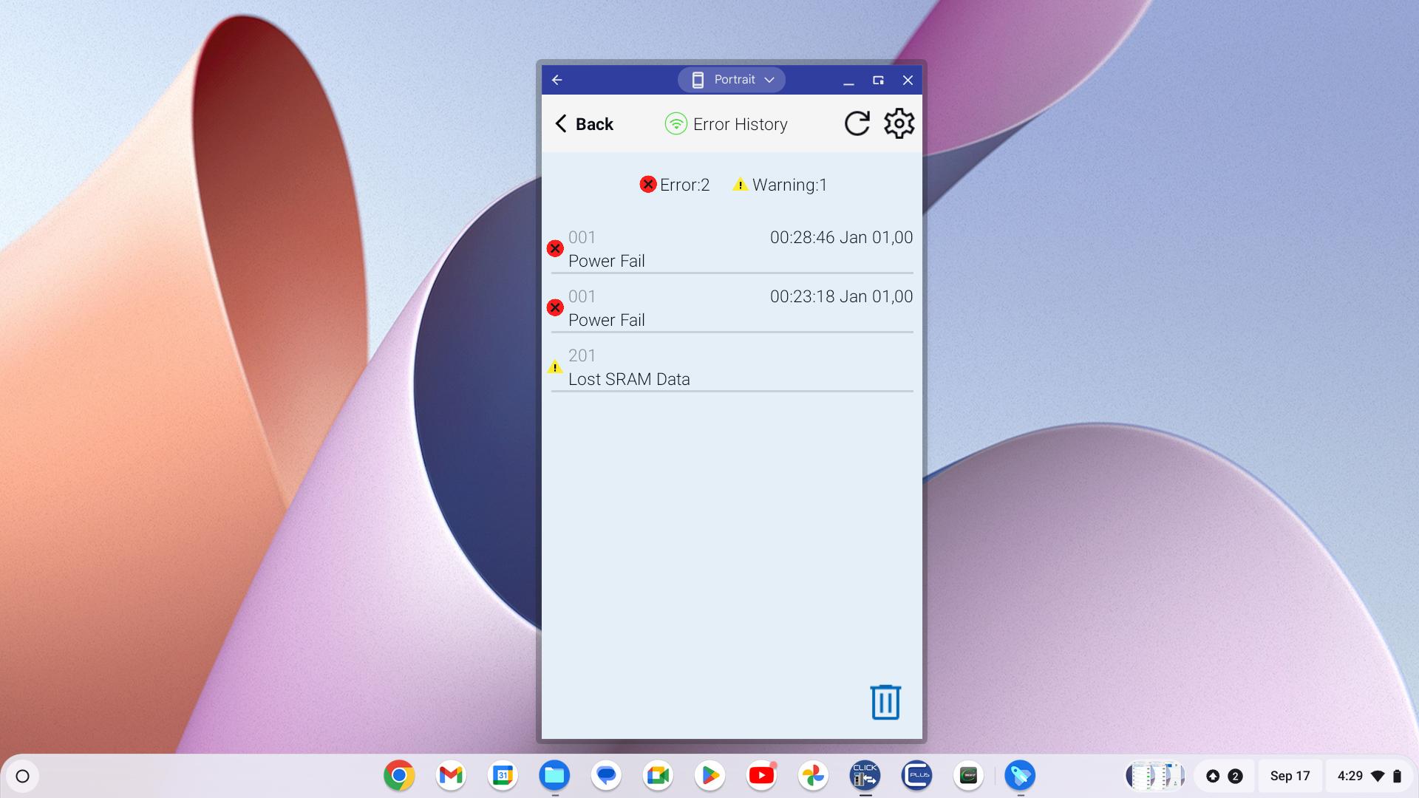1419x798 pixels.
Task: Click timestamp 00:28:46 Jan 01,00
Action: tap(841, 237)
